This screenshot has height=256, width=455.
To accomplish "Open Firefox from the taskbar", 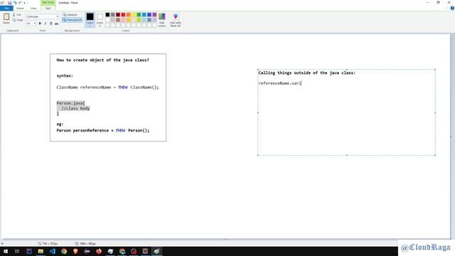I will (x=99, y=251).
